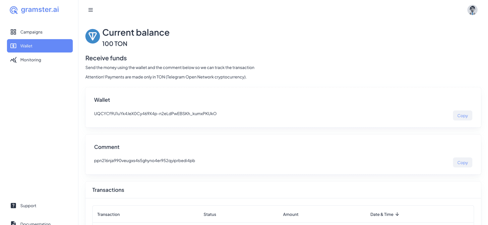Click the Documentation file icon

click(x=13, y=223)
